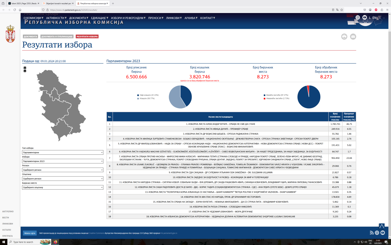Click the valid ballots pie chart

(x=309, y=97)
